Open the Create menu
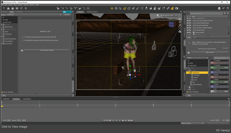The width and height of the screenshot is (231, 133). 10,5
